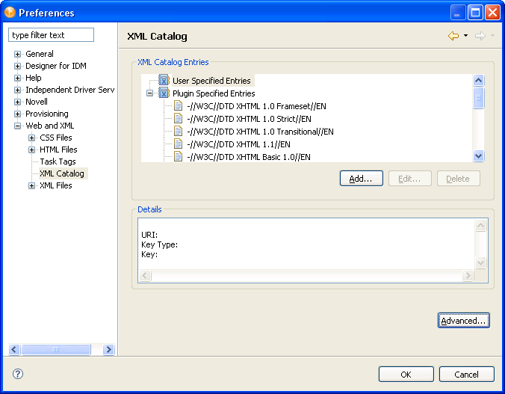Select the XML Files tree item
This screenshot has width=505, height=394.
[56, 185]
